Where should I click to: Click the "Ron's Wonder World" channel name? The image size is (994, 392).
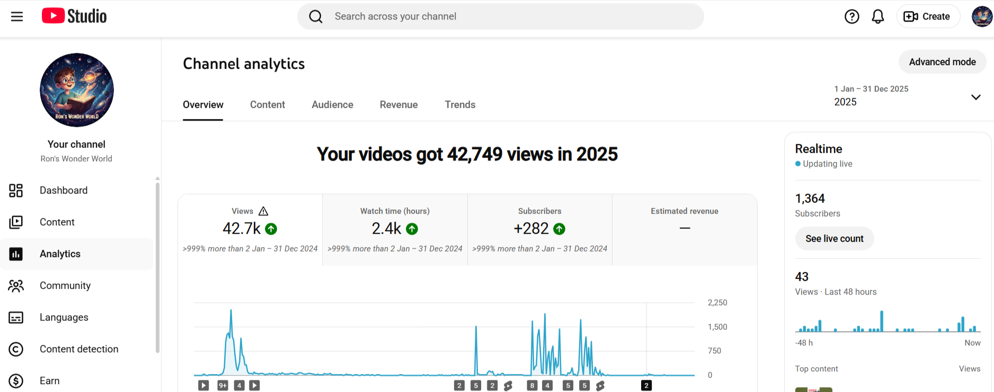point(76,159)
